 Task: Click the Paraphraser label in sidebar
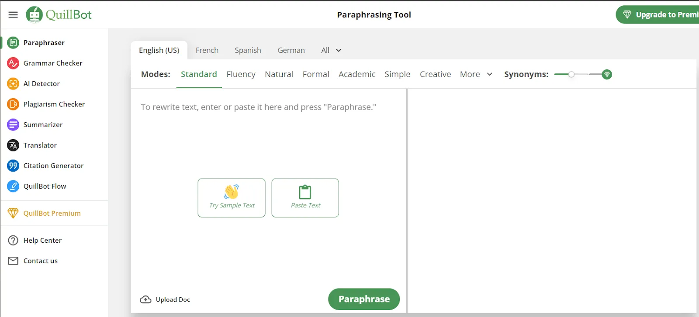pos(44,43)
